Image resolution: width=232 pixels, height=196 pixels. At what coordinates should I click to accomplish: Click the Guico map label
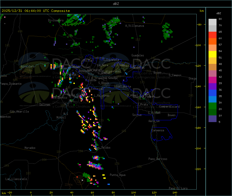[x=157, y=72]
